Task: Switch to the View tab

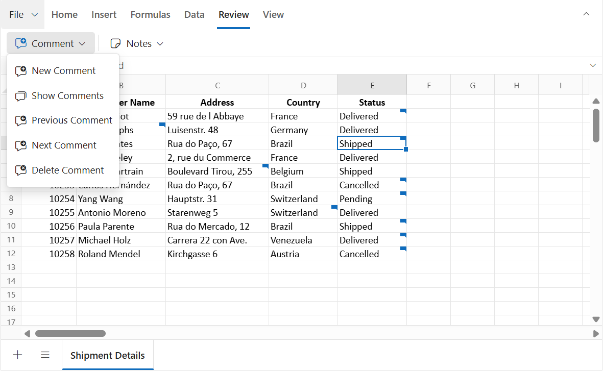Action: coord(273,15)
